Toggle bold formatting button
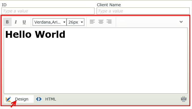Image resolution: width=192 pixels, height=109 pixels. click(x=7, y=22)
